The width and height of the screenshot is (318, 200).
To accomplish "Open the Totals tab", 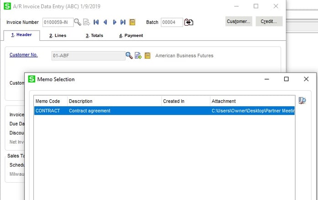I will click(x=94, y=35).
